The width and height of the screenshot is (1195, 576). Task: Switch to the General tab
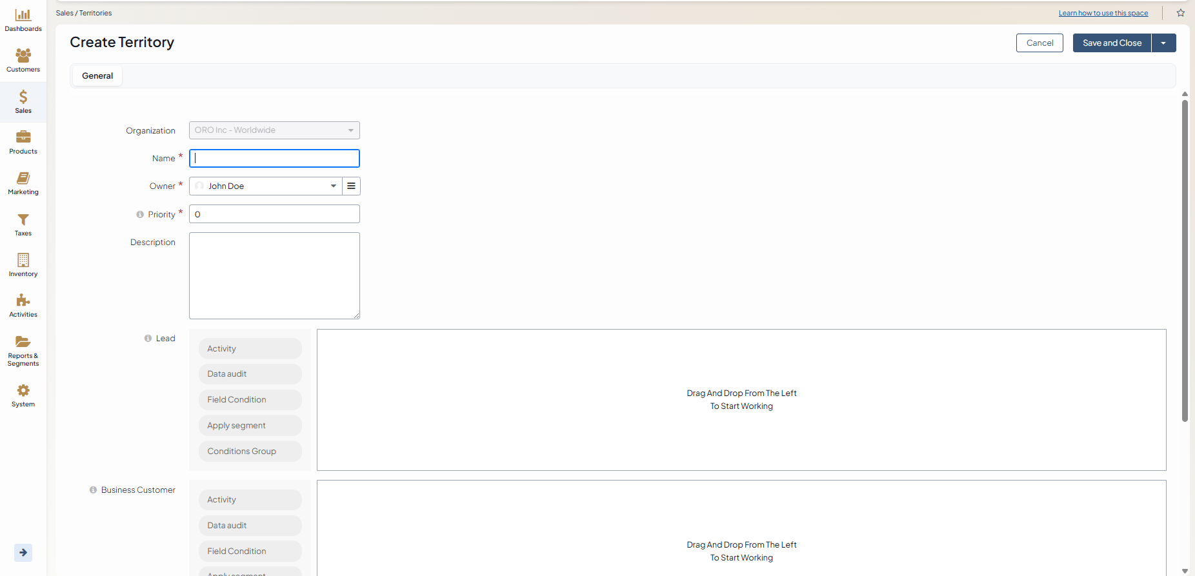[97, 76]
